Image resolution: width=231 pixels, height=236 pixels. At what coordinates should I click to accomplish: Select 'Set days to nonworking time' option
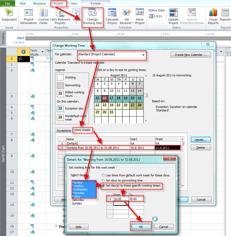[103, 180]
